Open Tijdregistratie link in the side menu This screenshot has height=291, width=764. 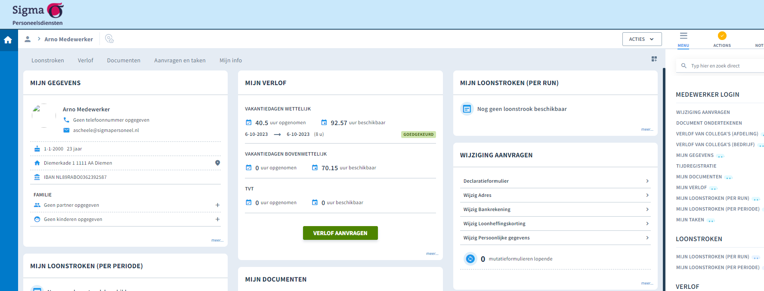point(696,166)
